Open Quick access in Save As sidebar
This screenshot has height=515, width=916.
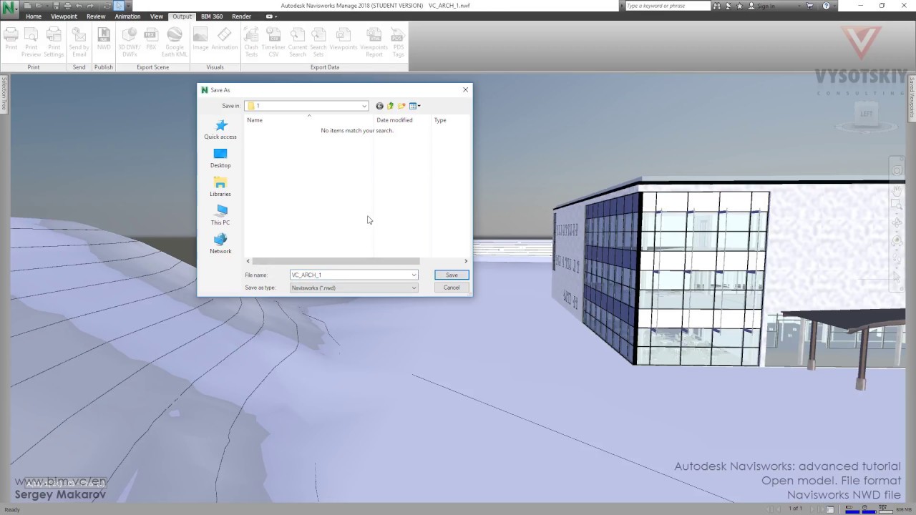tap(220, 129)
